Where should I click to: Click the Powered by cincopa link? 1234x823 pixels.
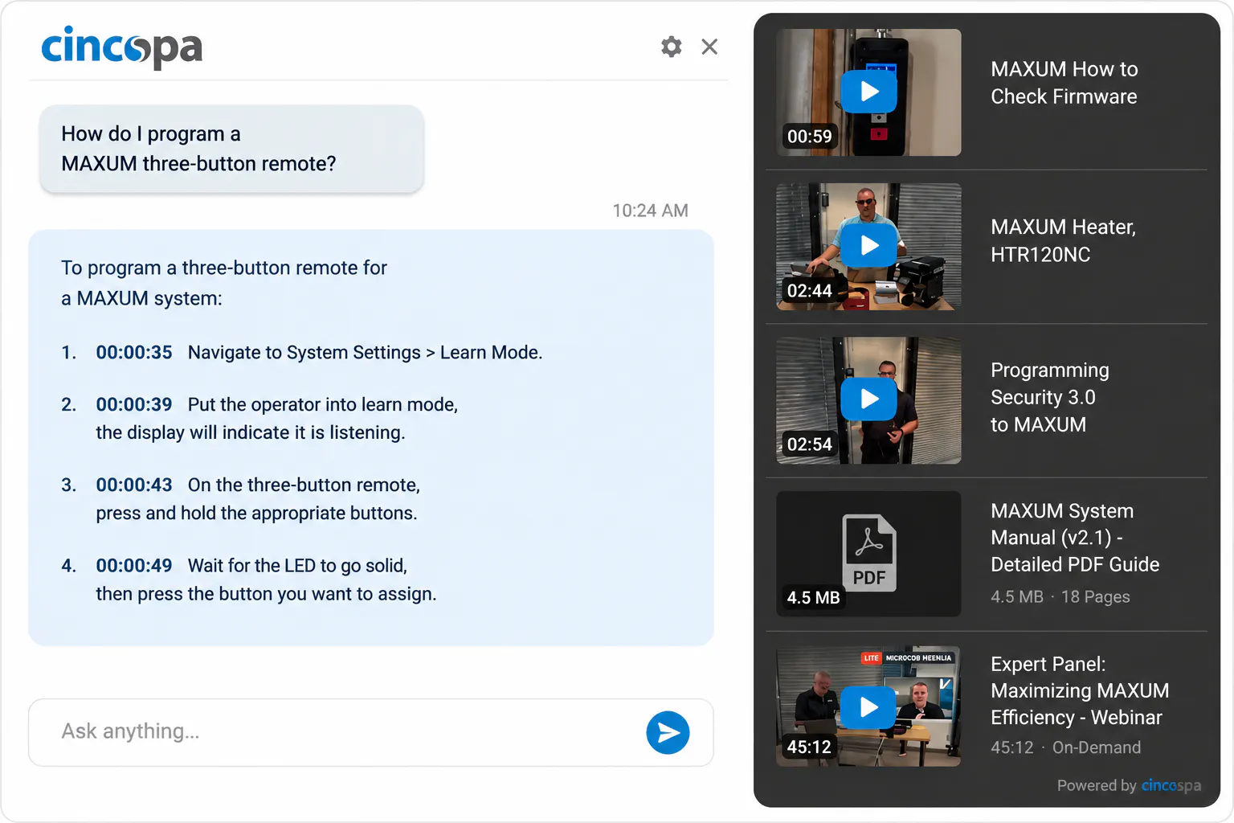(1129, 785)
